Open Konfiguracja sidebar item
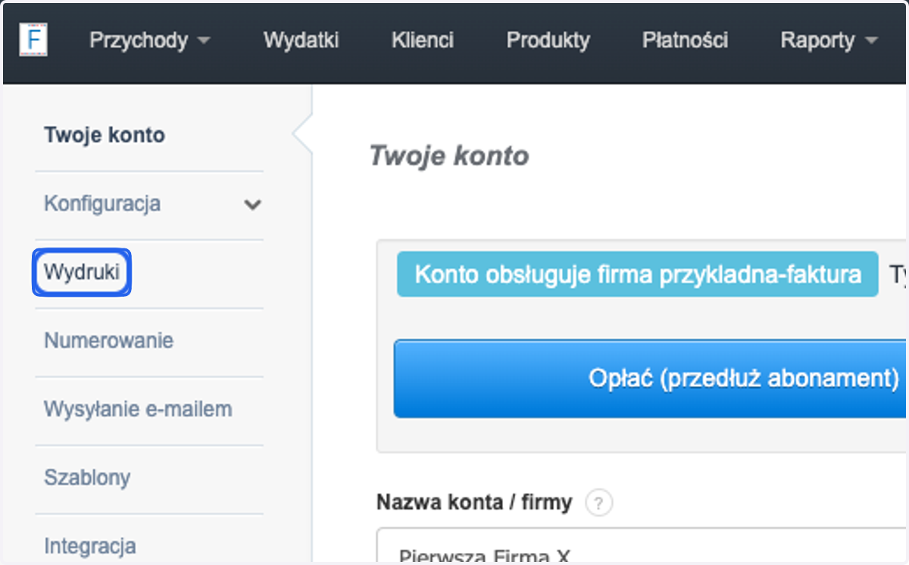Screen dimensions: 909x565 click(x=102, y=204)
